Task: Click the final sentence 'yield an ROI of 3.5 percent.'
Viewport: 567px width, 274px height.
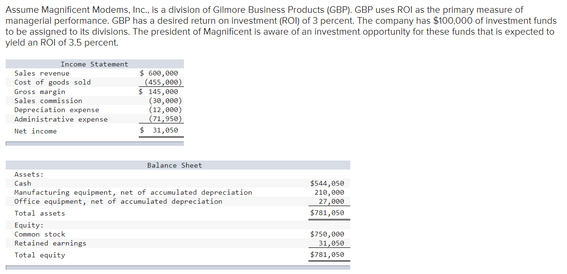Action: point(62,43)
